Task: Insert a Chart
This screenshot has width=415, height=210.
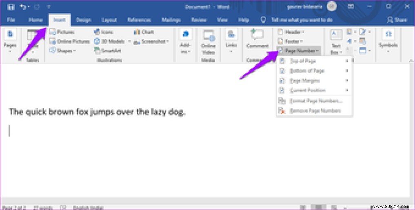Action: pos(144,32)
